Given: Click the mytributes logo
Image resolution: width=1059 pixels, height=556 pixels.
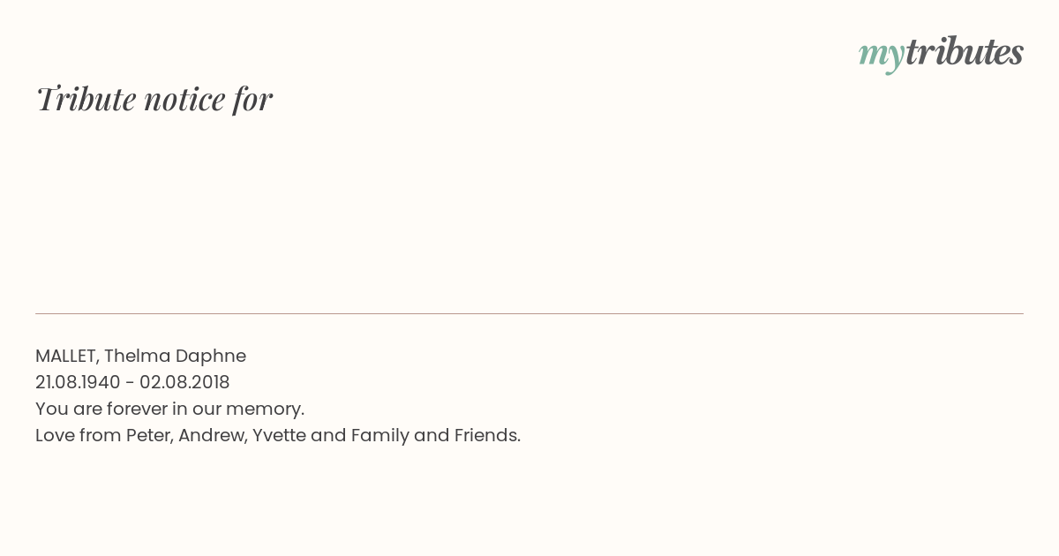Looking at the screenshot, I should (941, 54).
